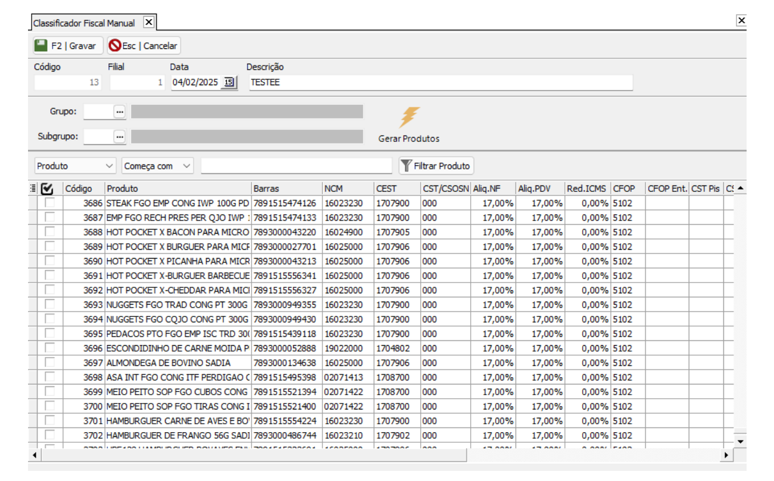Select the Classificador Fiscal Manual tab
Image resolution: width=774 pixels, height=481 pixels.
click(84, 23)
